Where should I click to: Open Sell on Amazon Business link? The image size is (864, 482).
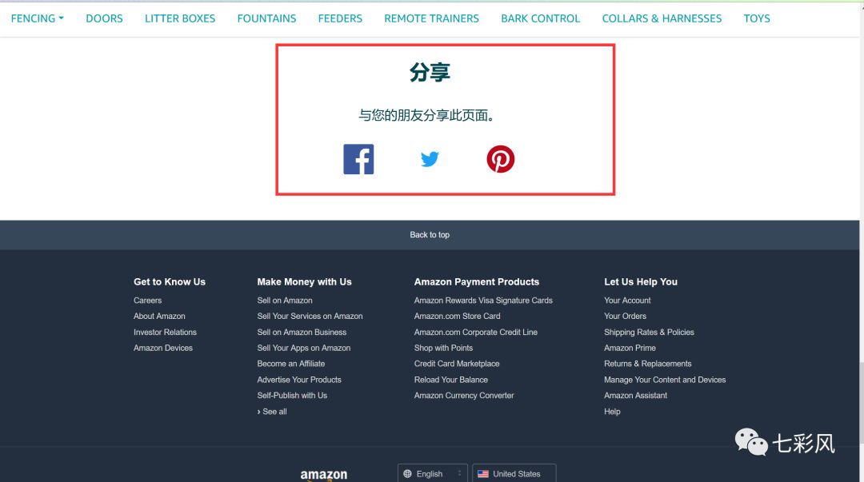click(302, 333)
